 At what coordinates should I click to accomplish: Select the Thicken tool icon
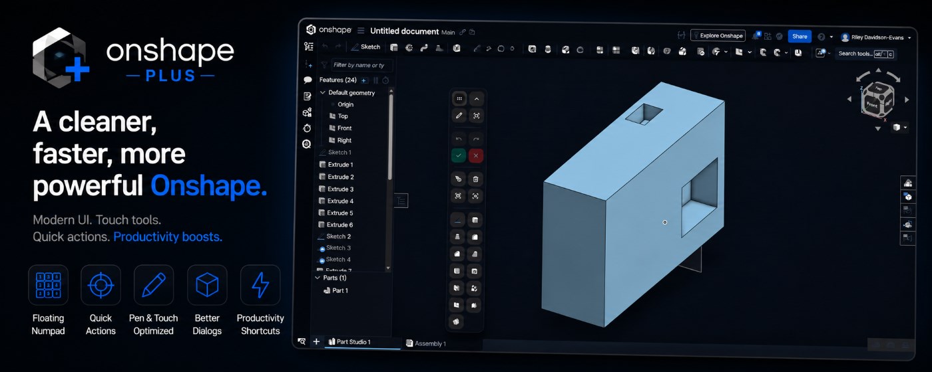point(457,48)
